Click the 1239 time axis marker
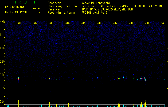 pos(146,23)
